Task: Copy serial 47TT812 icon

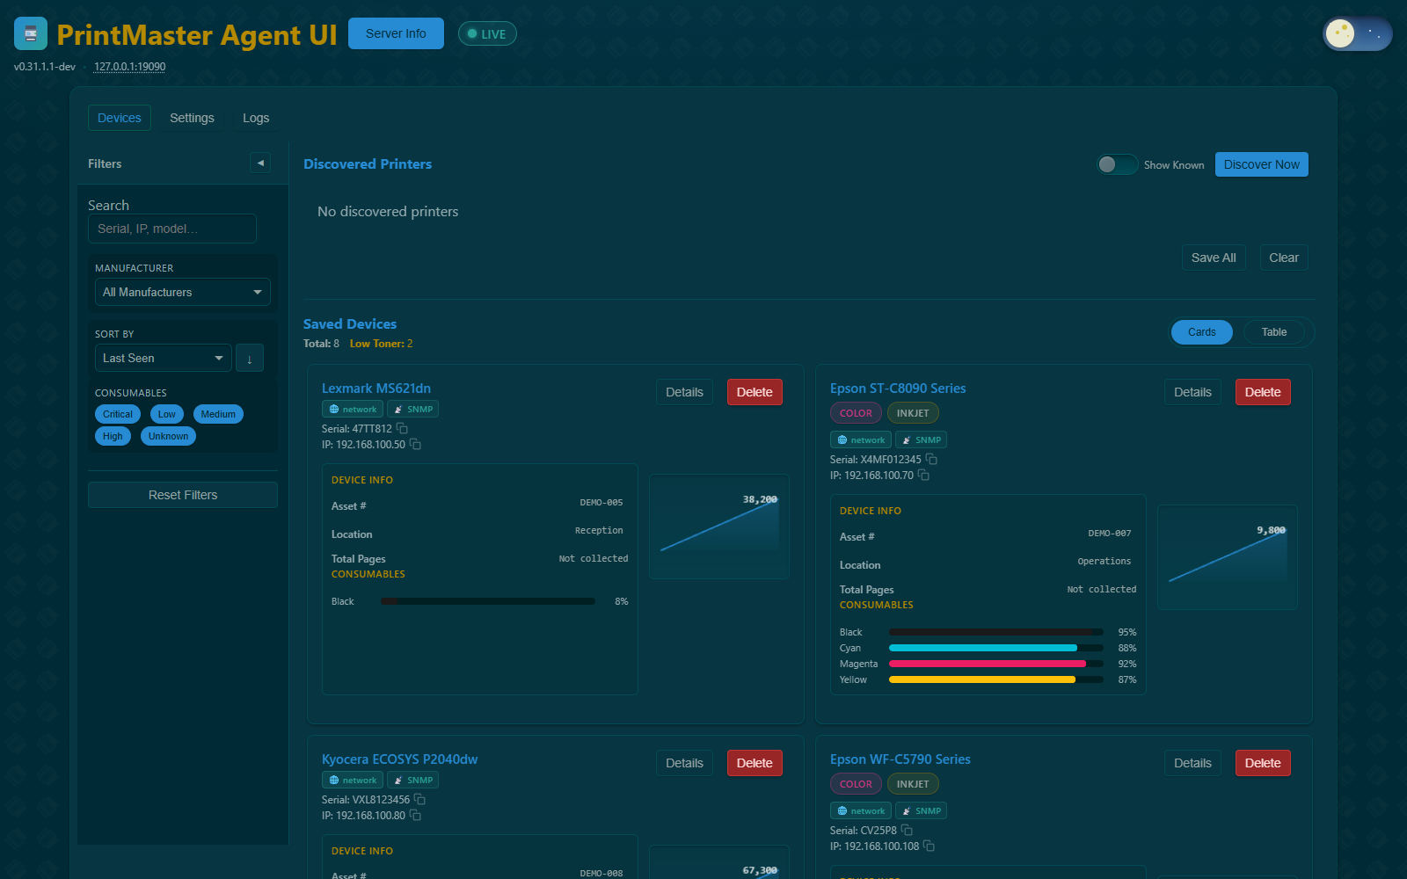Action: (402, 428)
